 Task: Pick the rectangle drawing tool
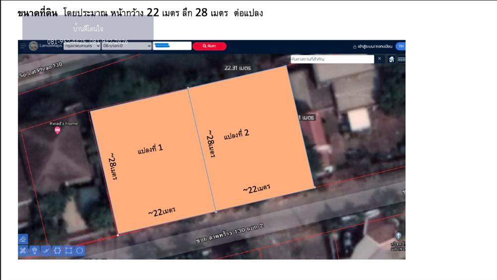[x=69, y=250]
